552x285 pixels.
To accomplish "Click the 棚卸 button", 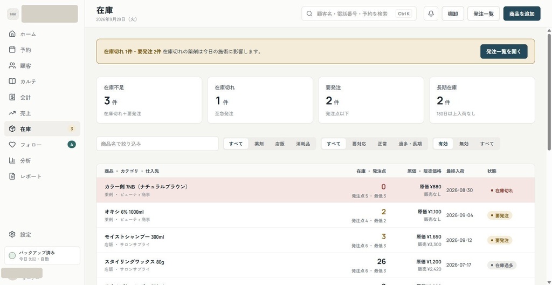I will [453, 13].
